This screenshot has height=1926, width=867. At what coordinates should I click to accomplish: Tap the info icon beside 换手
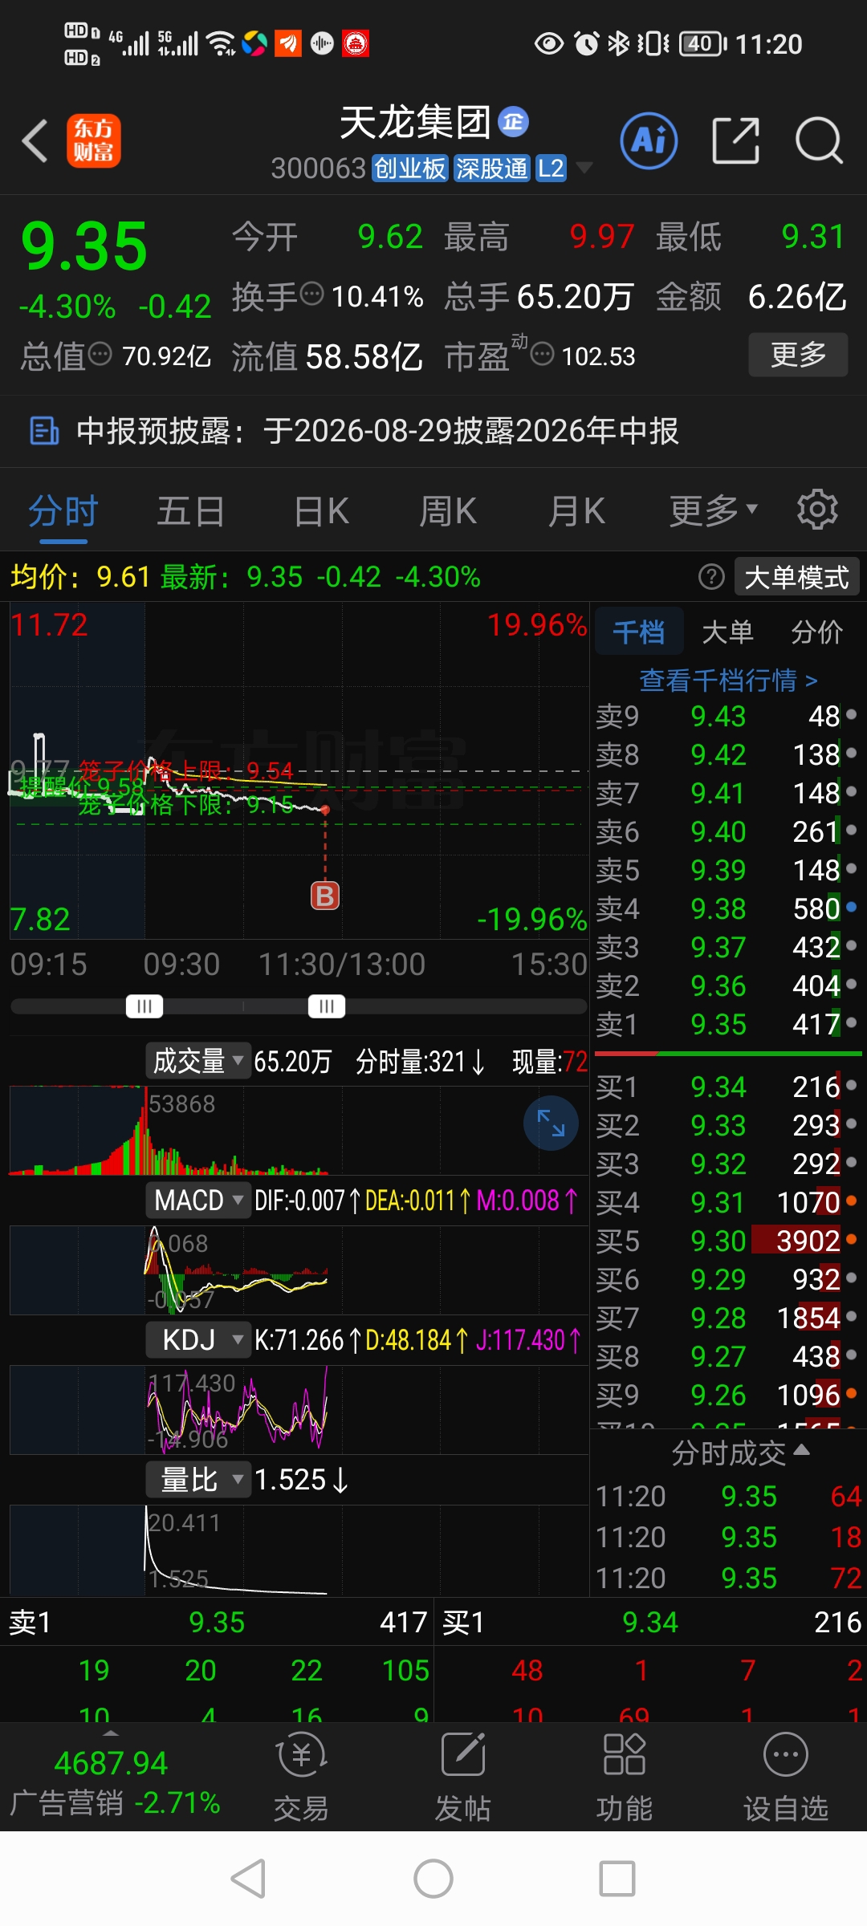tap(311, 294)
